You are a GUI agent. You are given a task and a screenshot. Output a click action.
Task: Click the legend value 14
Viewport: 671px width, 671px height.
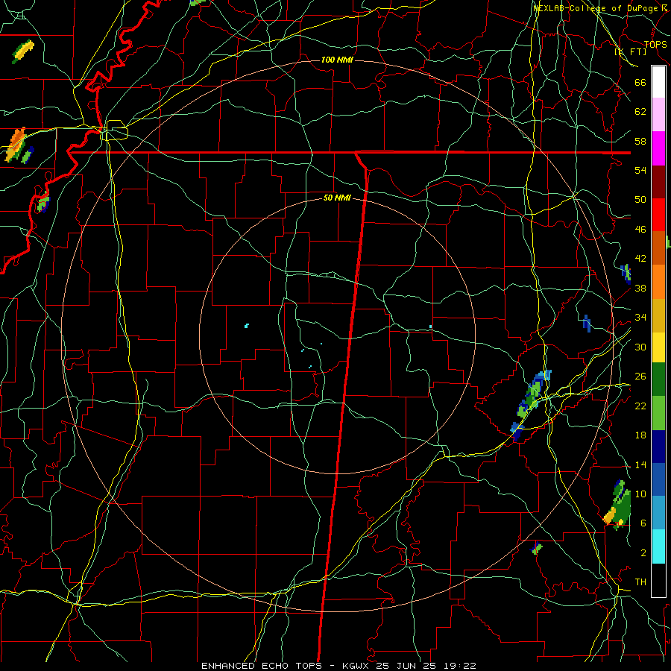tap(640, 464)
